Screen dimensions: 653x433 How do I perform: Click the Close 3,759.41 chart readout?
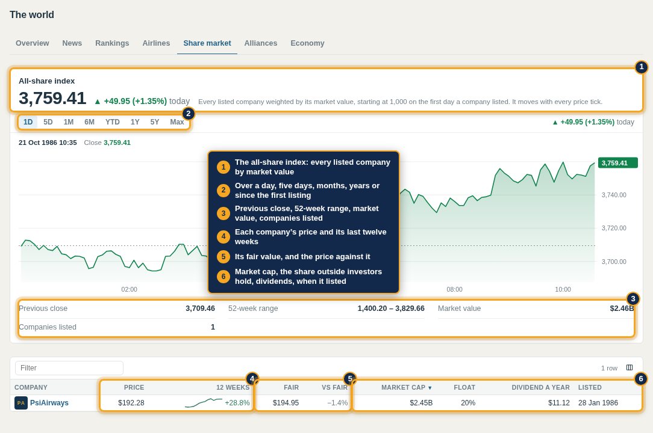[x=107, y=143]
